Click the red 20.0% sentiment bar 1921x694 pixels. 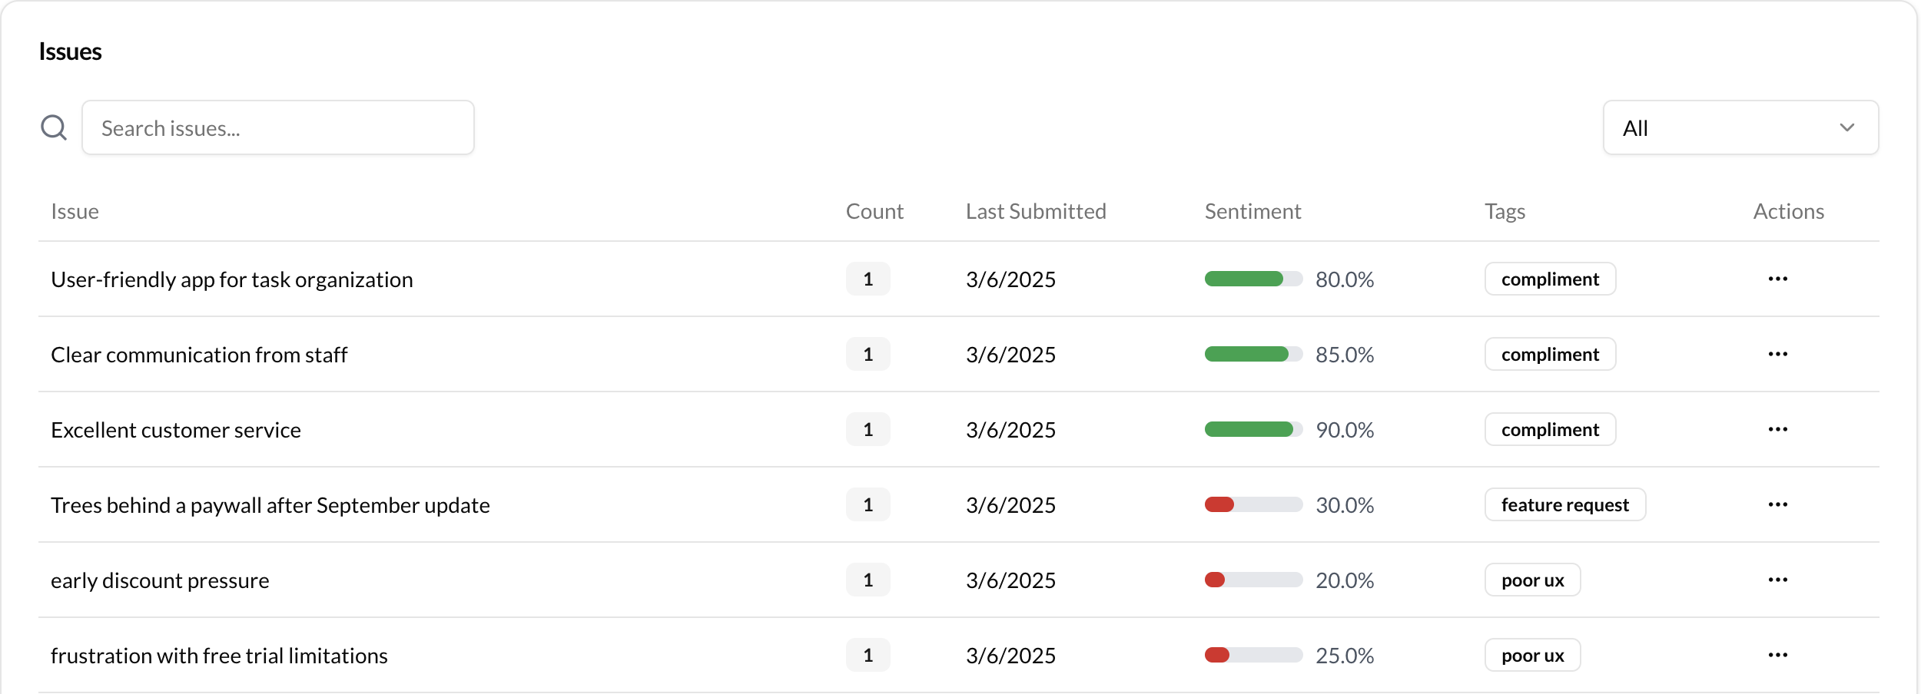tap(1253, 580)
